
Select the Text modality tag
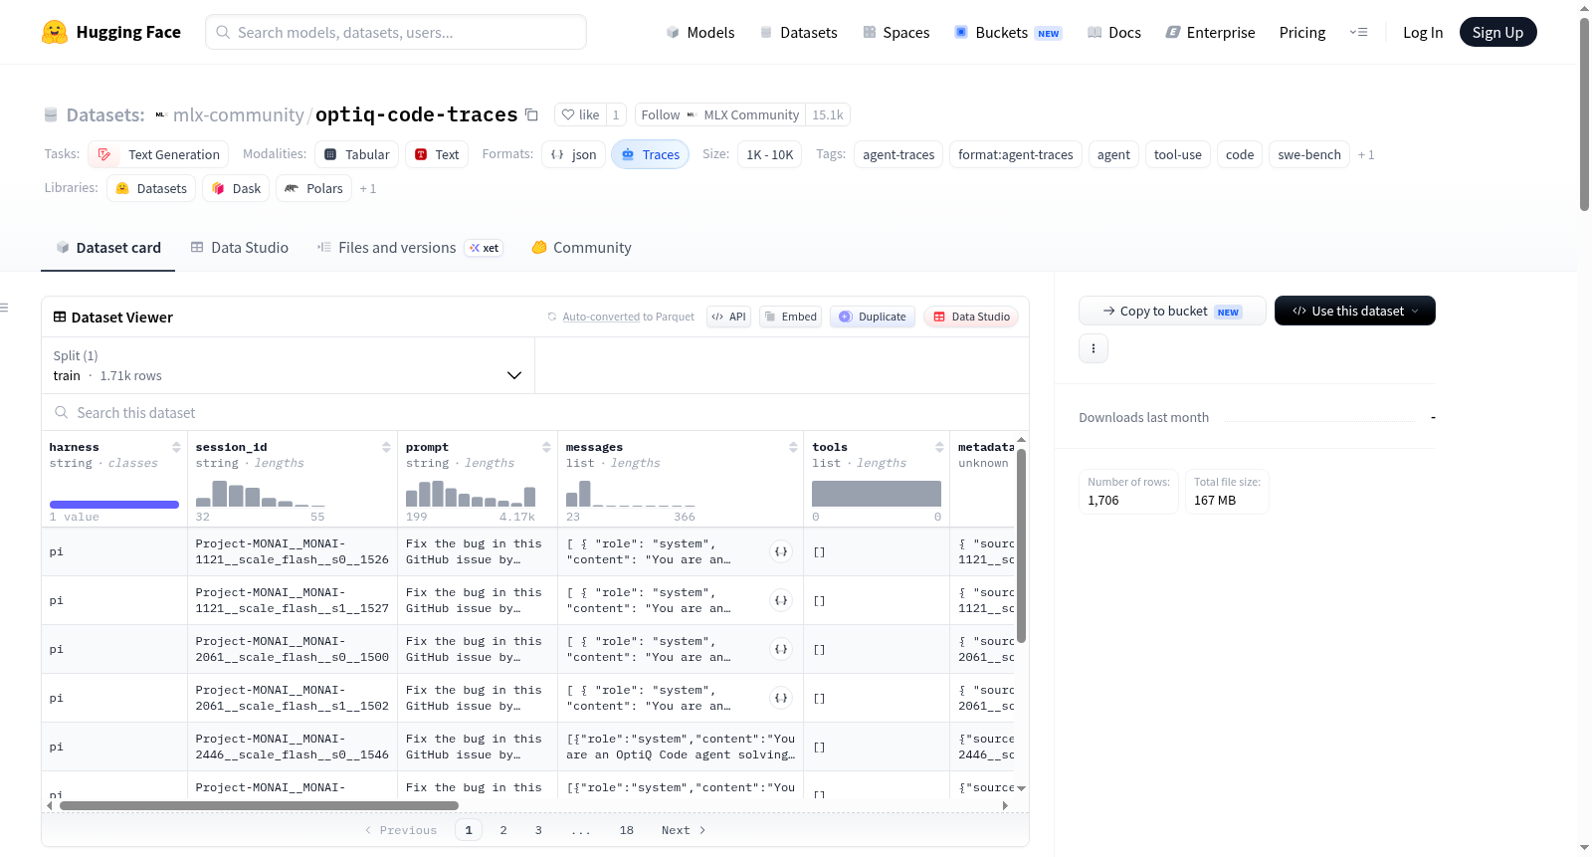437,154
